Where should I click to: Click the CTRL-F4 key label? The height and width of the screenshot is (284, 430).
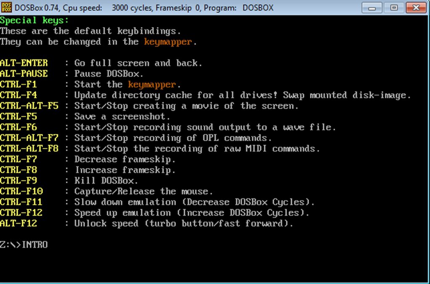[x=18, y=95]
